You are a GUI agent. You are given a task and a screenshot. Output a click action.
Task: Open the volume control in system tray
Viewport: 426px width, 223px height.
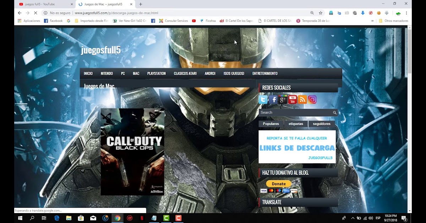coord(371,218)
